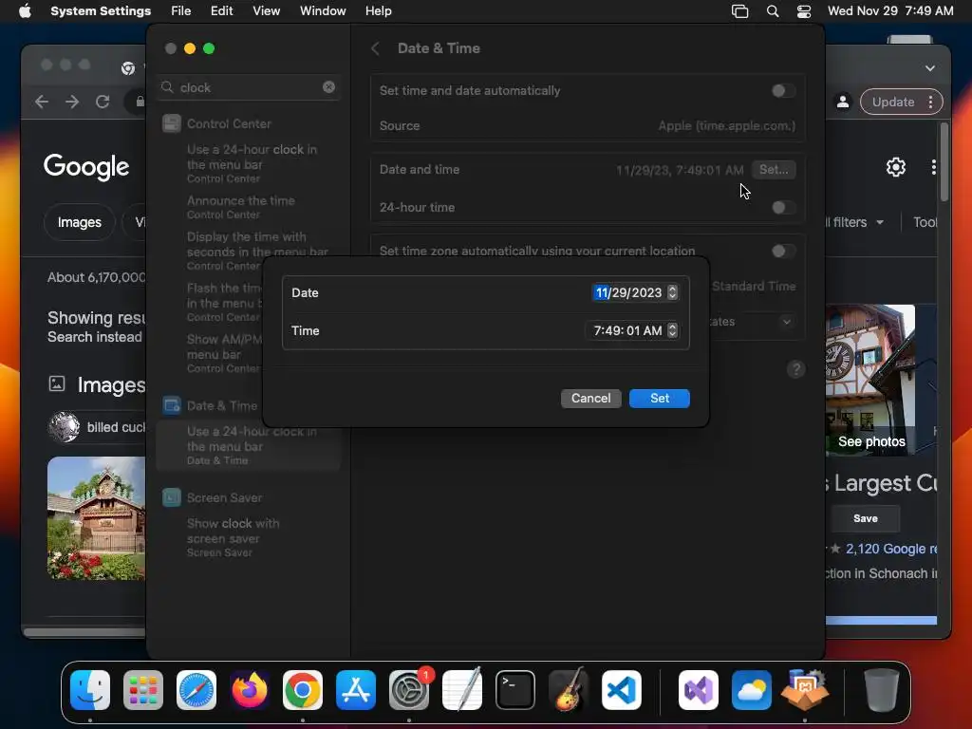Open the Window menu

323,11
